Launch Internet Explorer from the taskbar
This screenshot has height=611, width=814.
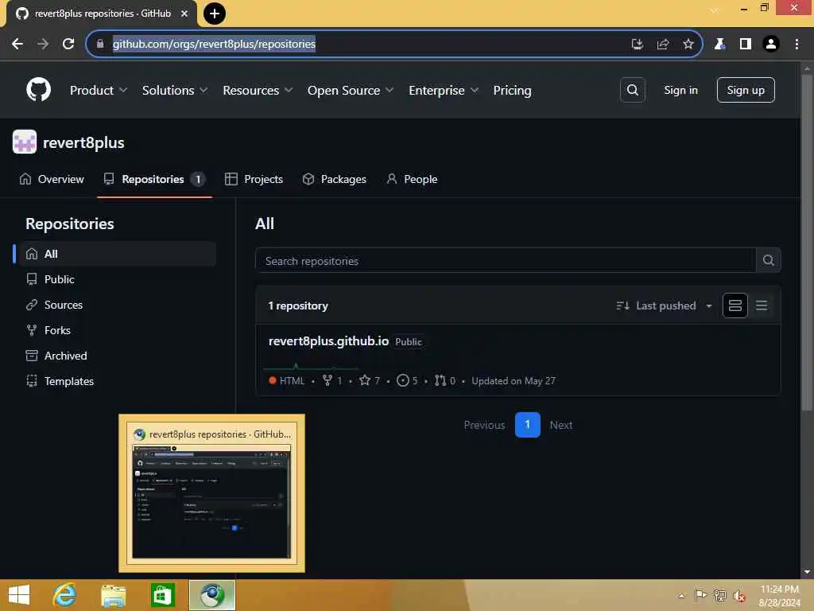point(65,595)
